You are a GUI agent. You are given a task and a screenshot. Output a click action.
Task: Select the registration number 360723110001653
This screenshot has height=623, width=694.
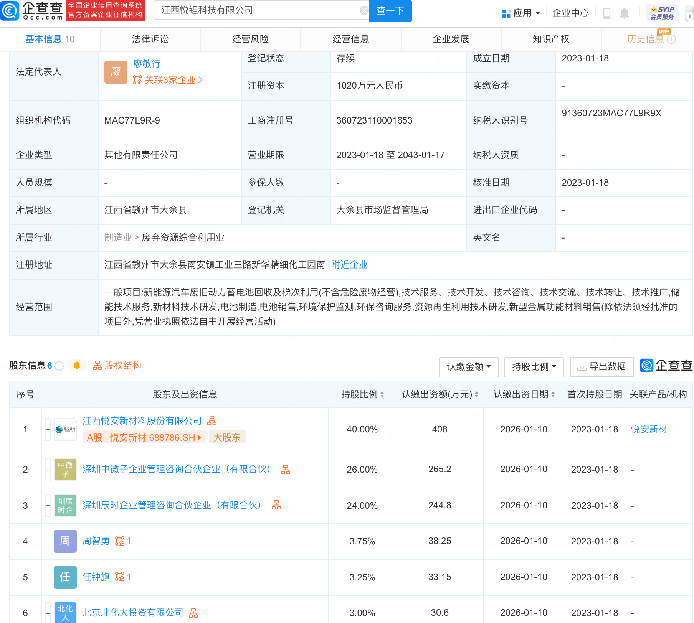point(374,120)
